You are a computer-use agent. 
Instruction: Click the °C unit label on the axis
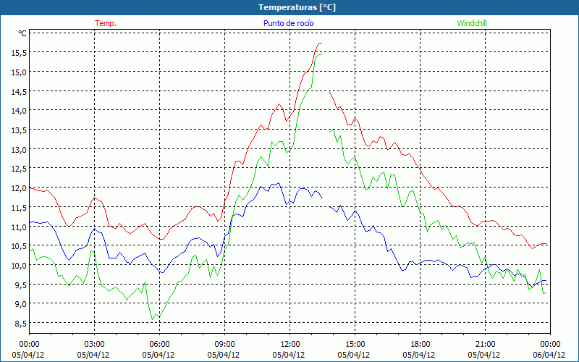22,33
